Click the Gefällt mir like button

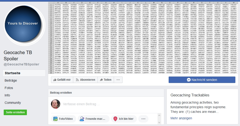[62, 80]
